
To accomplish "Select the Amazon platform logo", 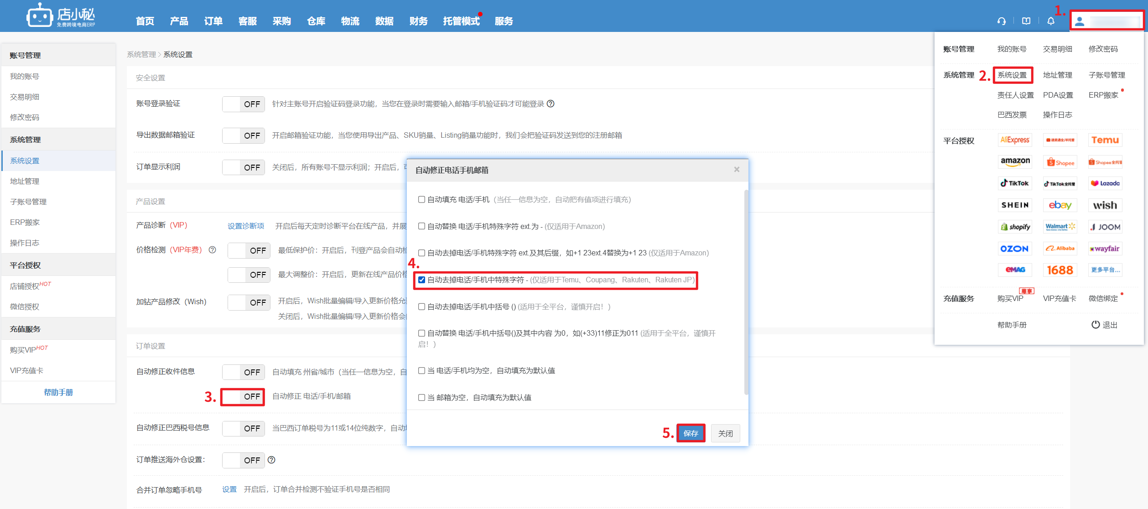I will (1015, 161).
